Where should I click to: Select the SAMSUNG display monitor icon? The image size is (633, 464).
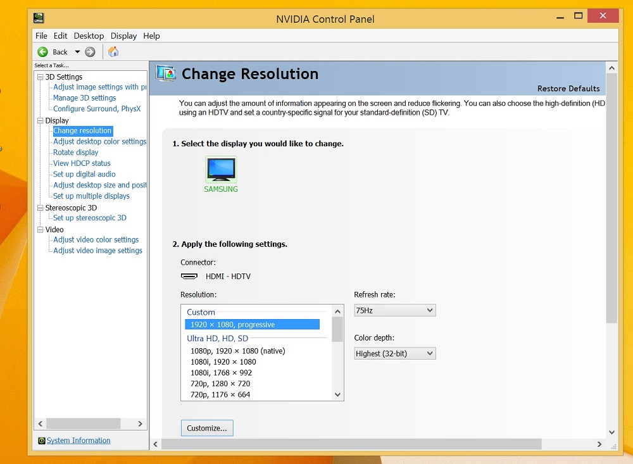click(x=221, y=170)
